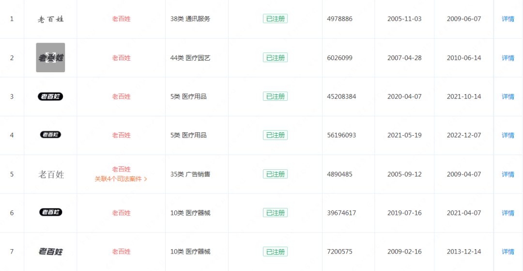Open 详情 for registration 56196093
This screenshot has height=271, width=523.
click(x=508, y=135)
